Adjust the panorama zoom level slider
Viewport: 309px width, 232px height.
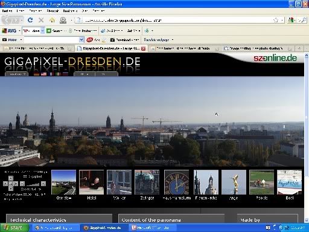33,184
